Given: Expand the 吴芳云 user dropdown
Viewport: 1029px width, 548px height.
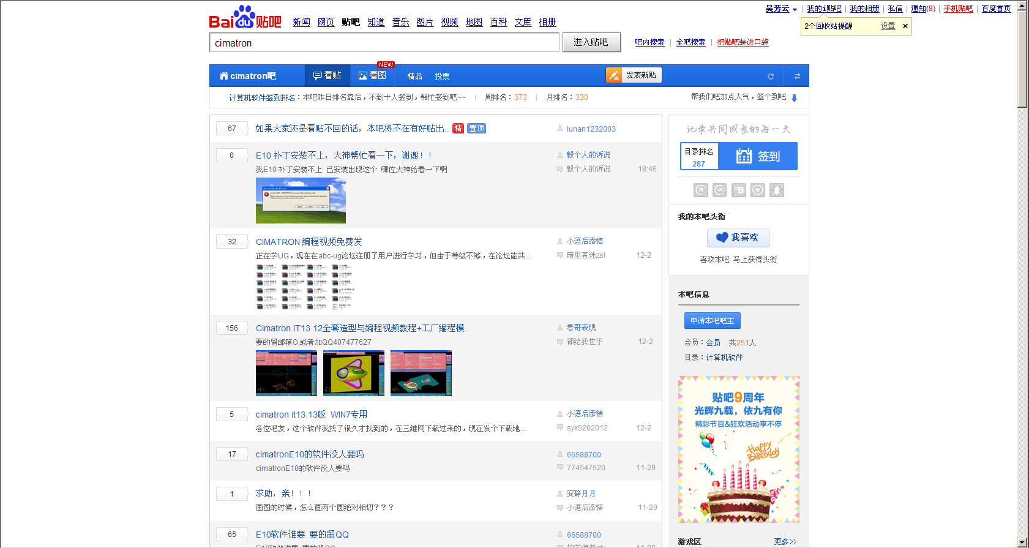Looking at the screenshot, I should coord(781,9).
